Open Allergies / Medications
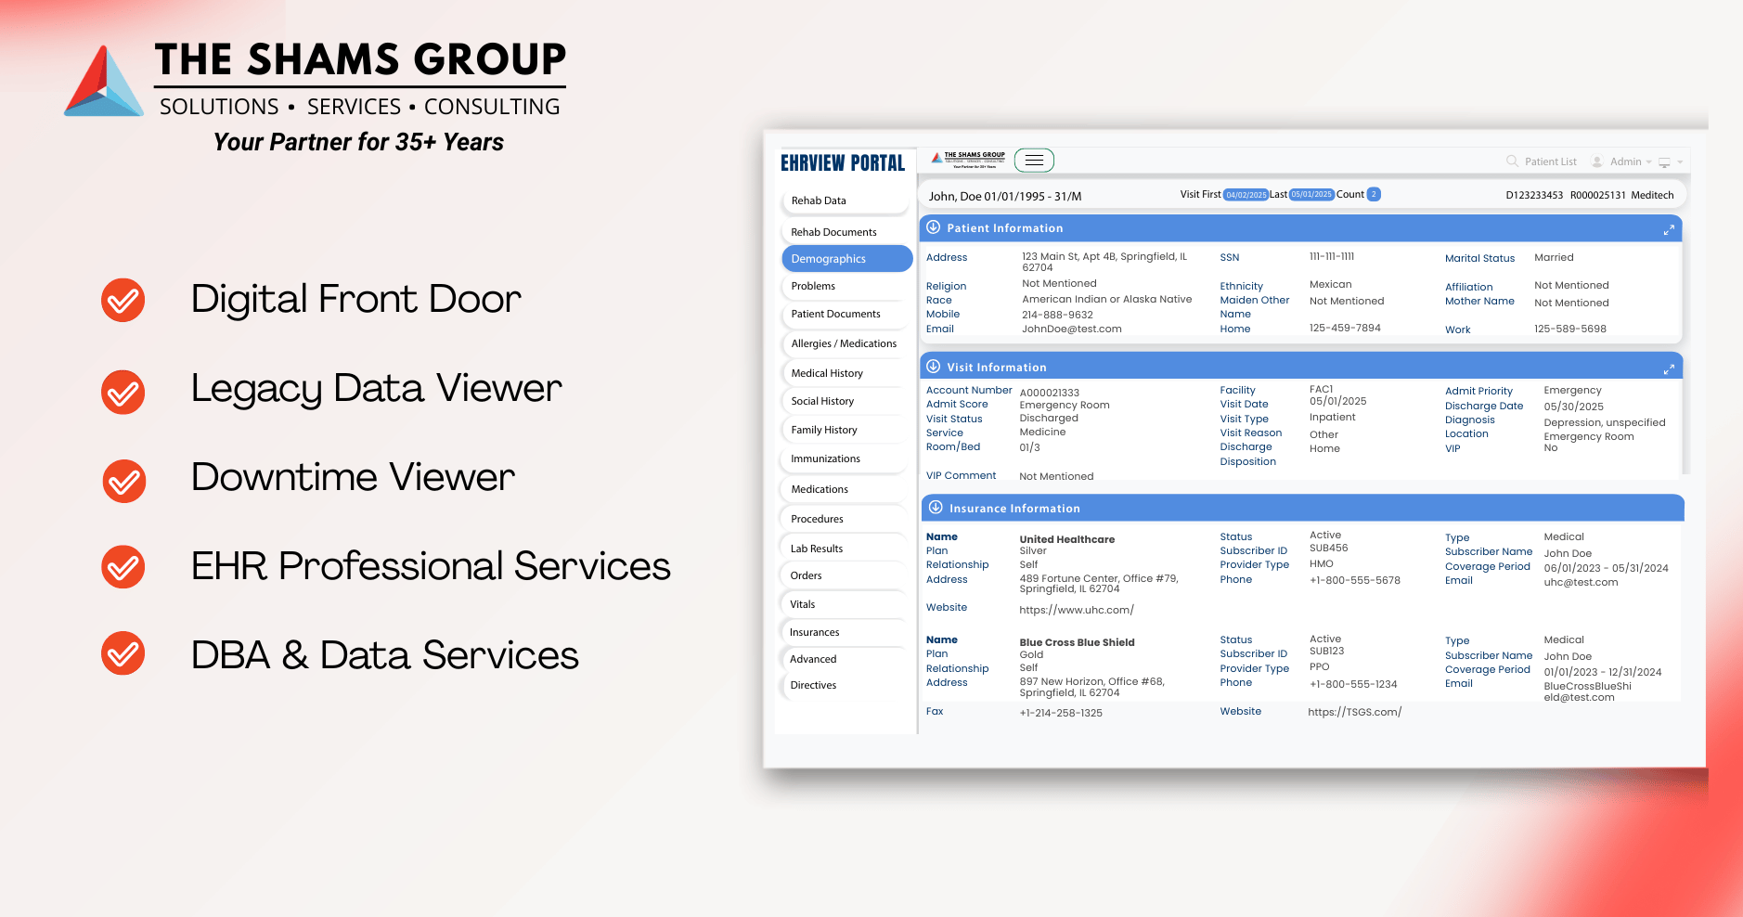The height and width of the screenshot is (917, 1743). click(845, 343)
